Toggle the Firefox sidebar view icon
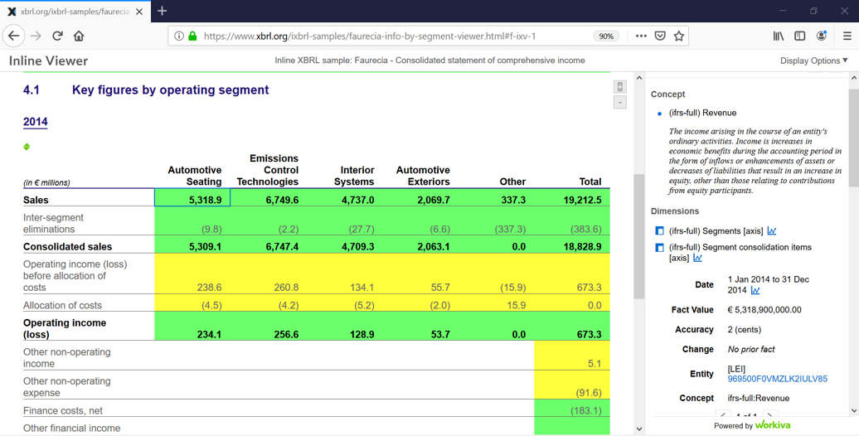 point(800,36)
